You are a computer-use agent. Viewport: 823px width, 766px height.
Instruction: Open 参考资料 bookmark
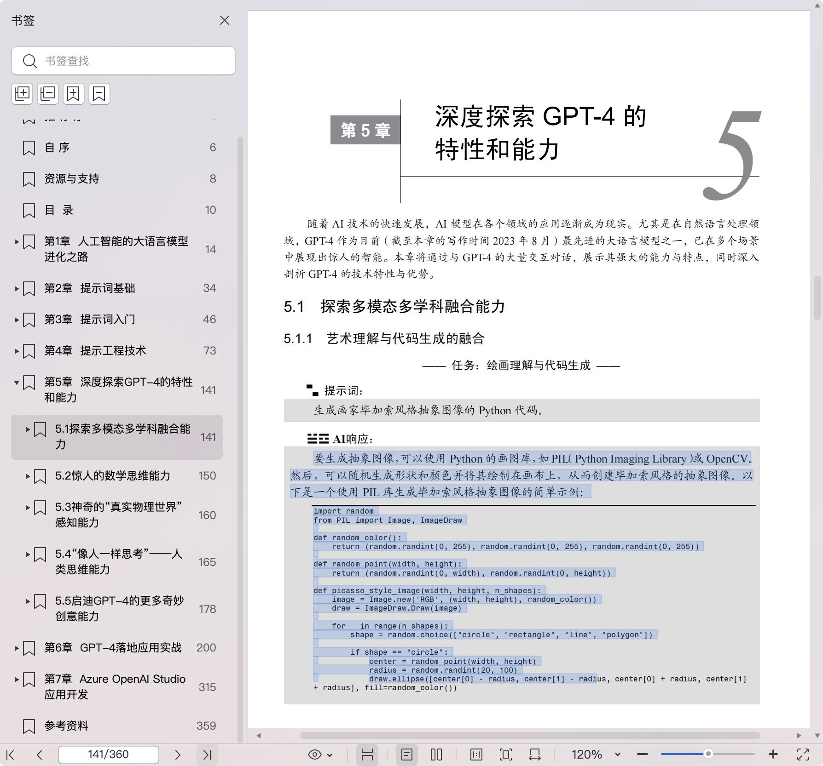[66, 726]
